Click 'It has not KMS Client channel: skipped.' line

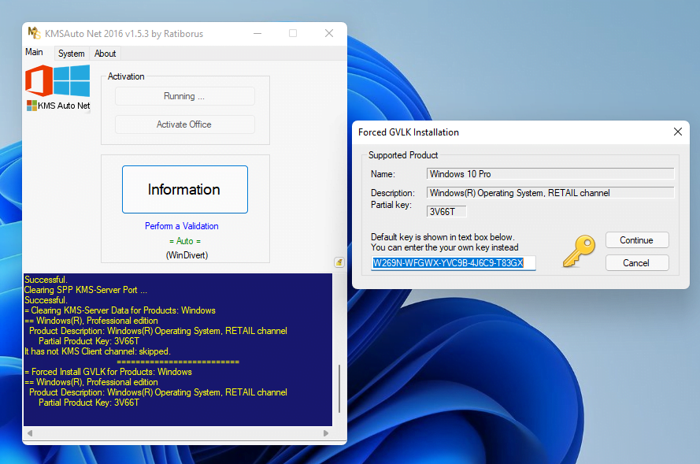(98, 351)
